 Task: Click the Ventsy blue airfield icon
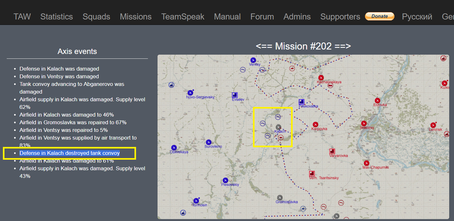click(x=253, y=60)
